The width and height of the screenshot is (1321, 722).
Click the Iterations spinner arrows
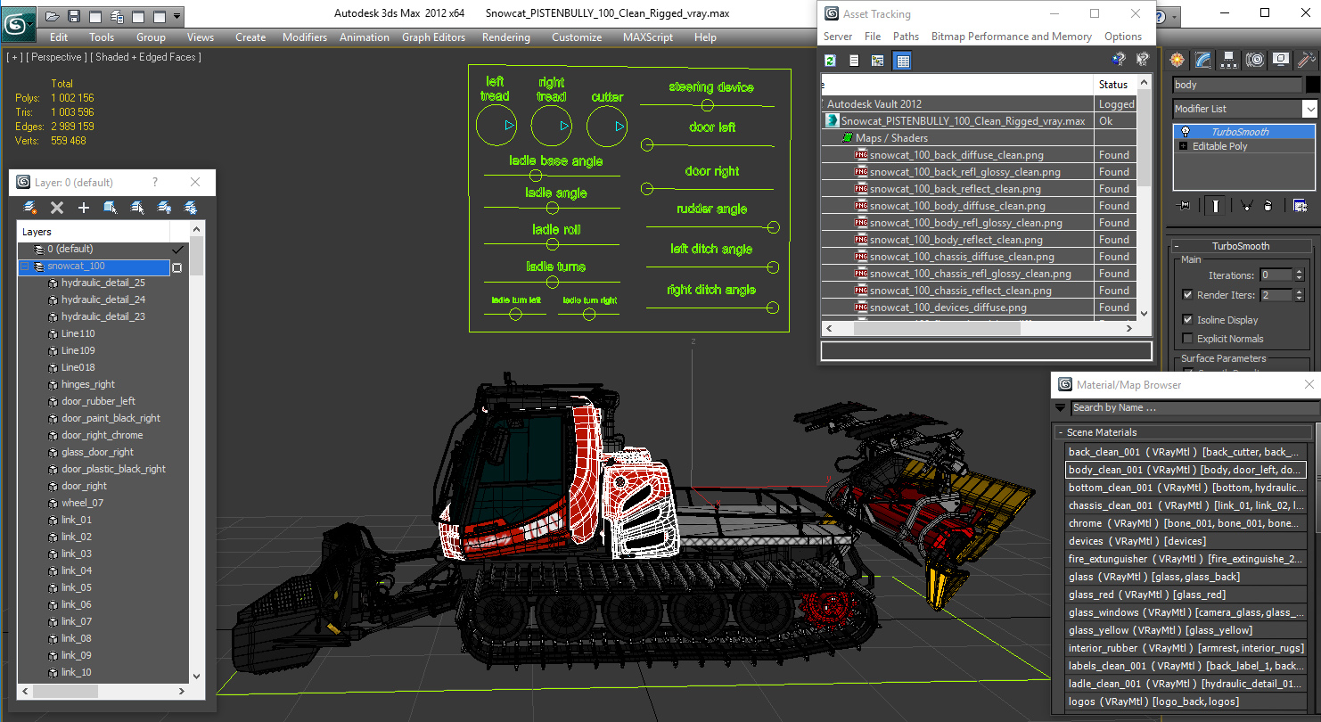coord(1300,275)
